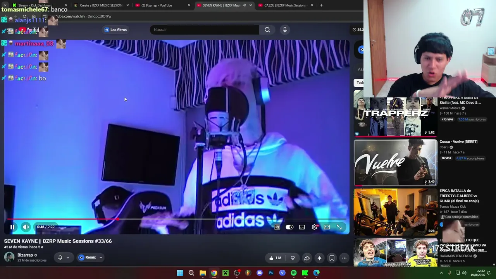Open the freestyle battle video thumbnail
Image resolution: width=496 pixels, height=279 pixels.
pos(396,212)
